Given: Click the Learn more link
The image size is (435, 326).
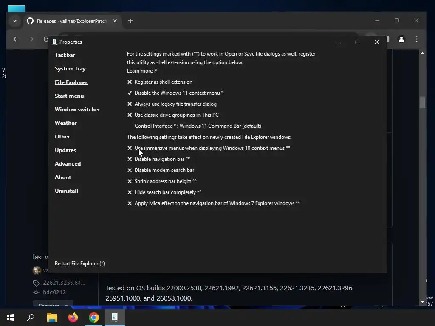Looking at the screenshot, I should [x=142, y=71].
